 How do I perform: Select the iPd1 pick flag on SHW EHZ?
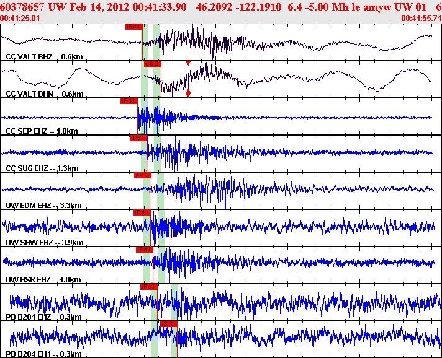[x=142, y=212]
